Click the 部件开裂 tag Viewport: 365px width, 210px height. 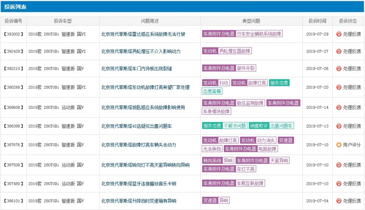(245, 68)
